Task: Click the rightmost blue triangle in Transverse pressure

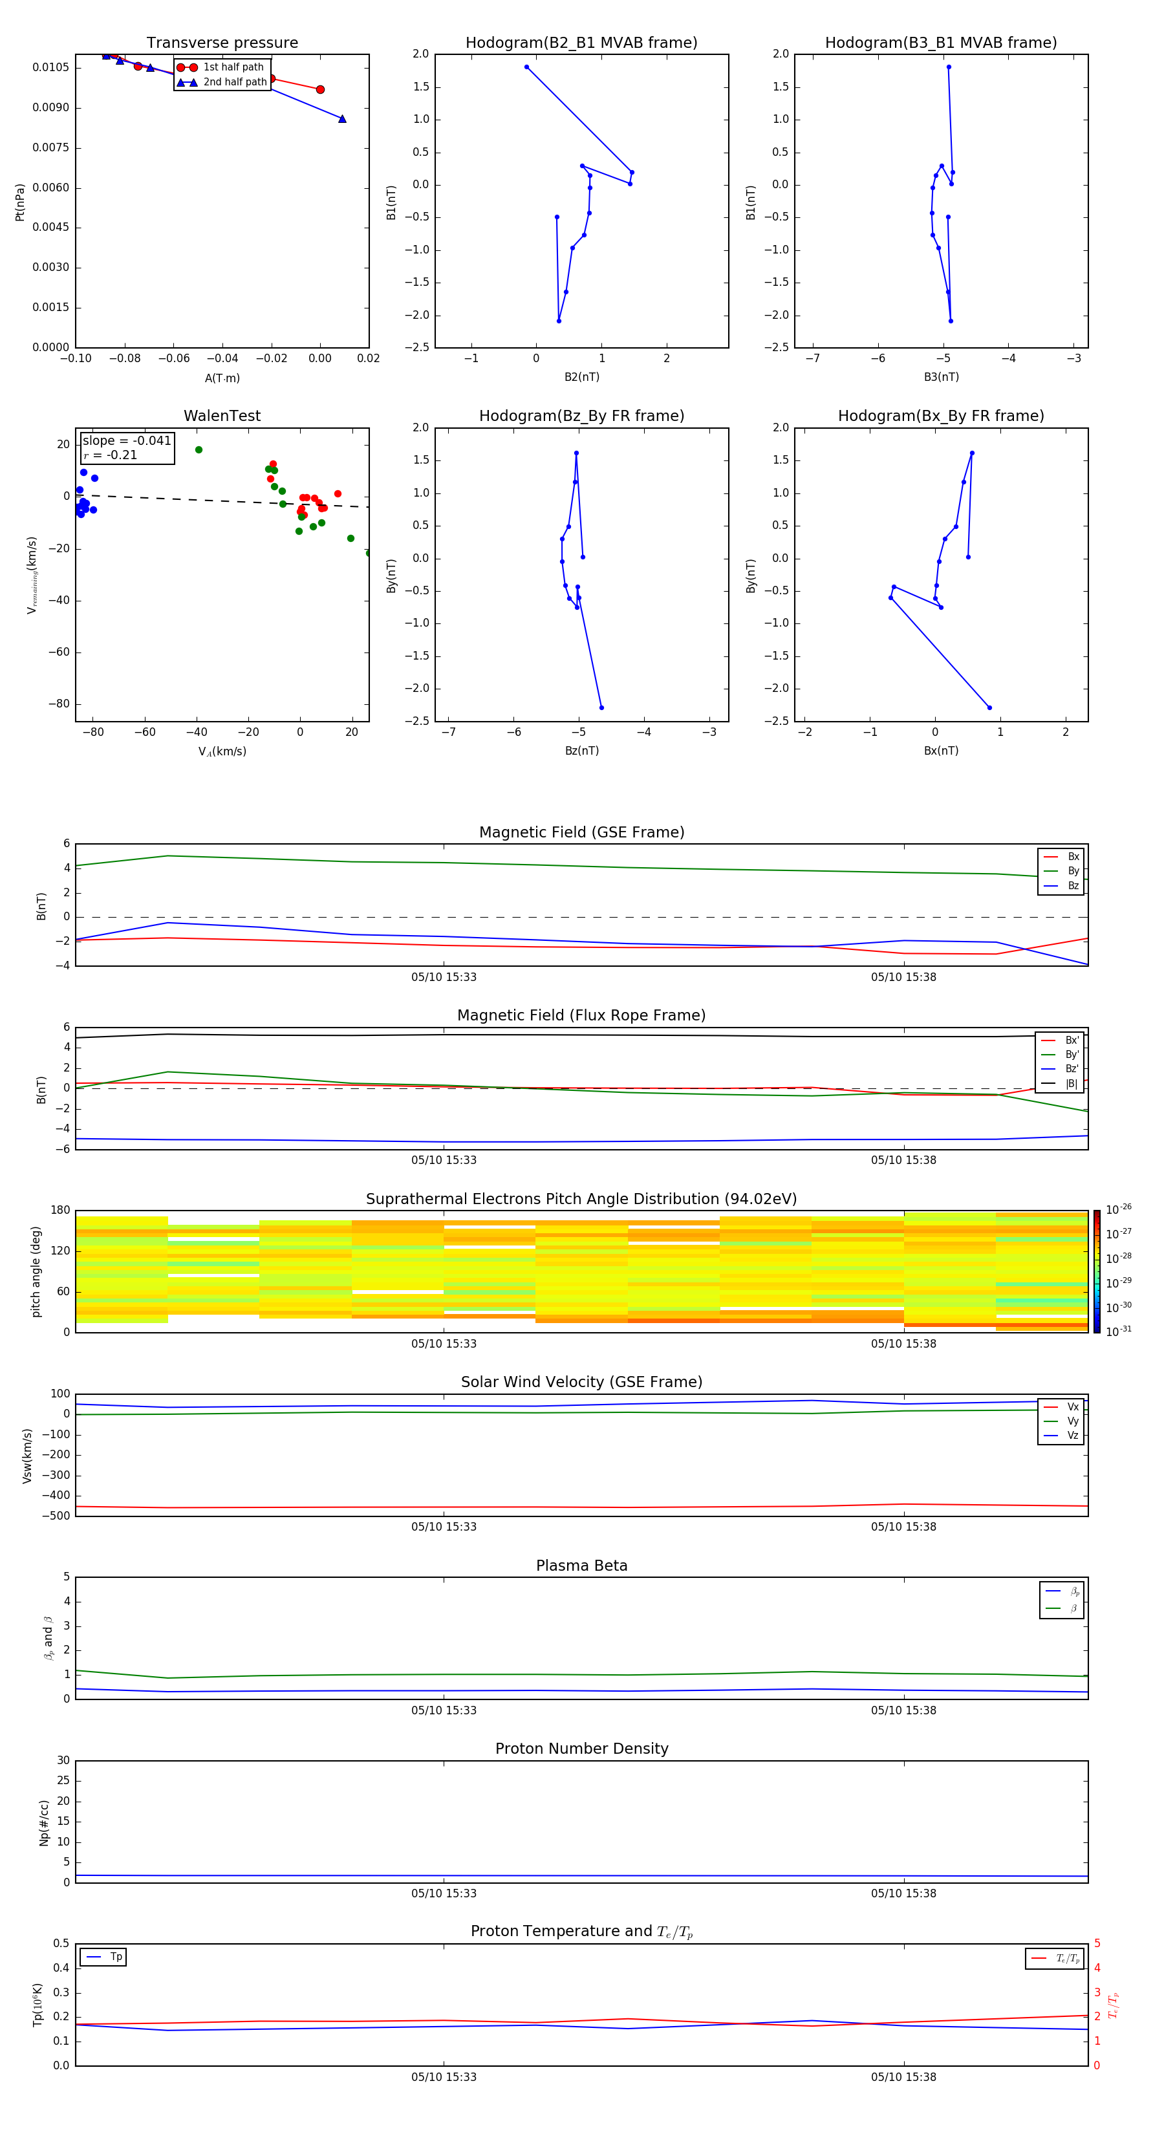Action: pyautogui.click(x=342, y=119)
